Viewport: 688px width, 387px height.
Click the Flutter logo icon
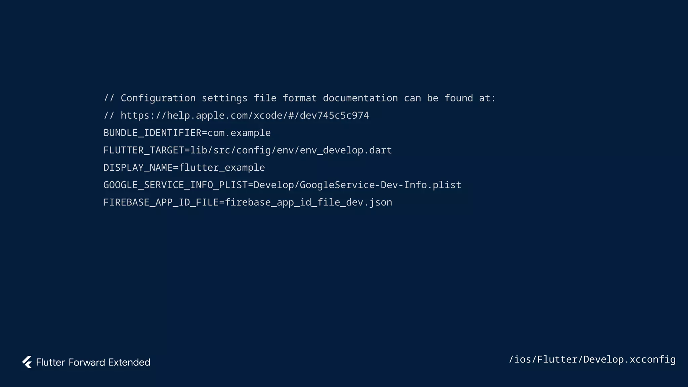[x=27, y=362]
